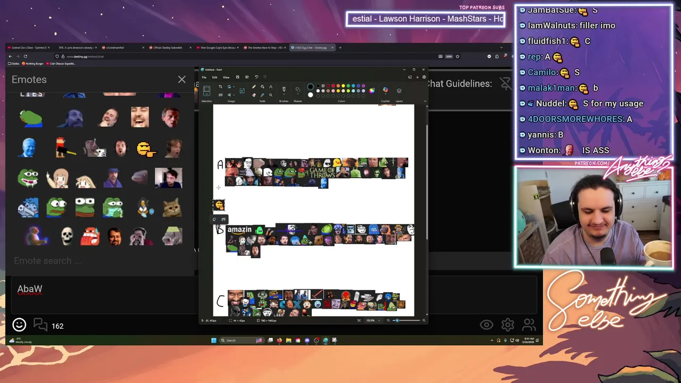Click the Rotate image icon
The width and height of the screenshot is (681, 383).
229,87
